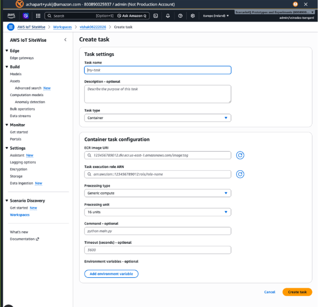Open Assistant settings page
The width and height of the screenshot is (318, 307).
click(17, 155)
